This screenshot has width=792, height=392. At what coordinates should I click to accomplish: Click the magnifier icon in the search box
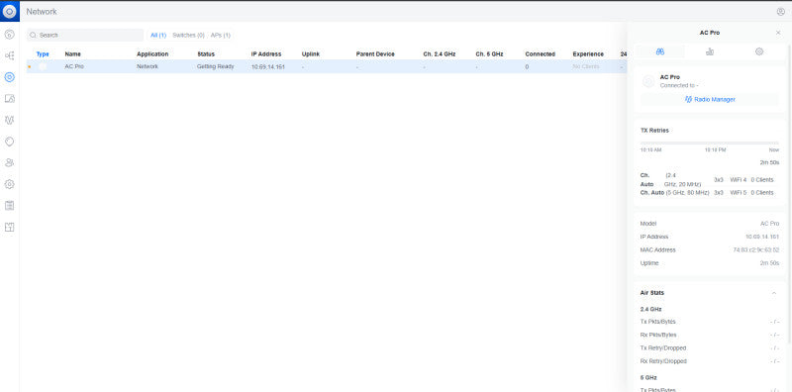coord(34,36)
